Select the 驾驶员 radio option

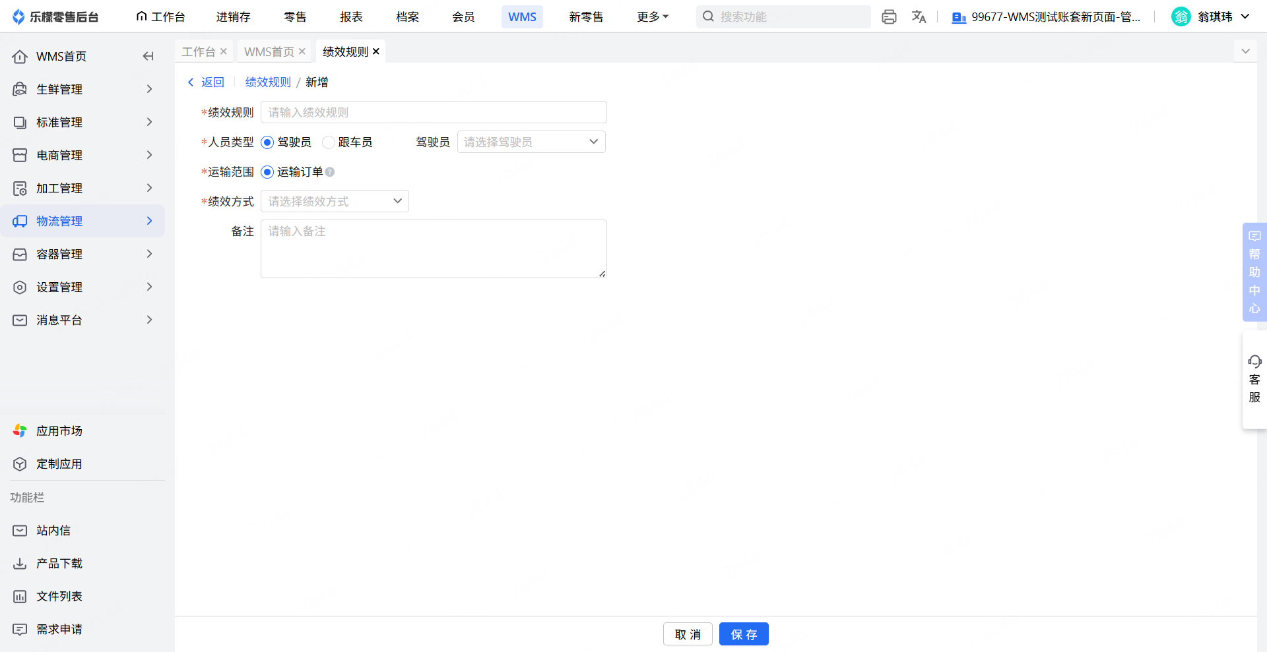267,142
